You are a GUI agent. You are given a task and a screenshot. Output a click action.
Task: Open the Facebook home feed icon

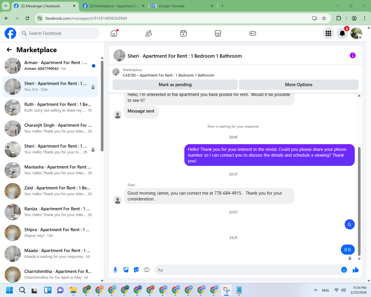(114, 33)
